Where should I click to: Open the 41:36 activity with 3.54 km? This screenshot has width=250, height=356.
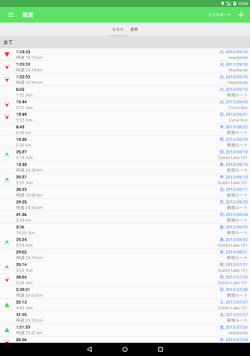(x=125, y=217)
